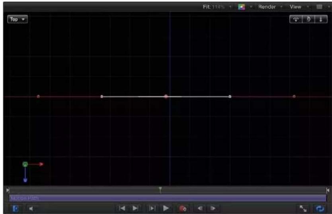
Task: Select the left white motion path endpoint
Action: (102, 96)
